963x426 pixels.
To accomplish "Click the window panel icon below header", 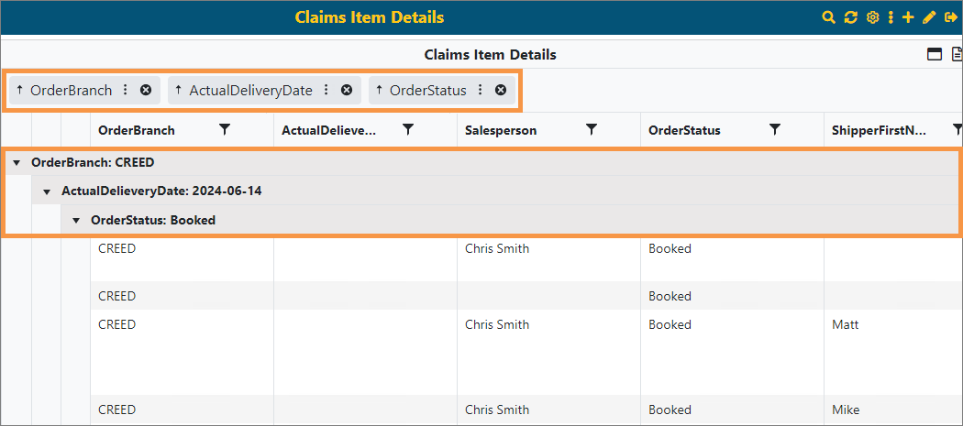I will click(935, 54).
